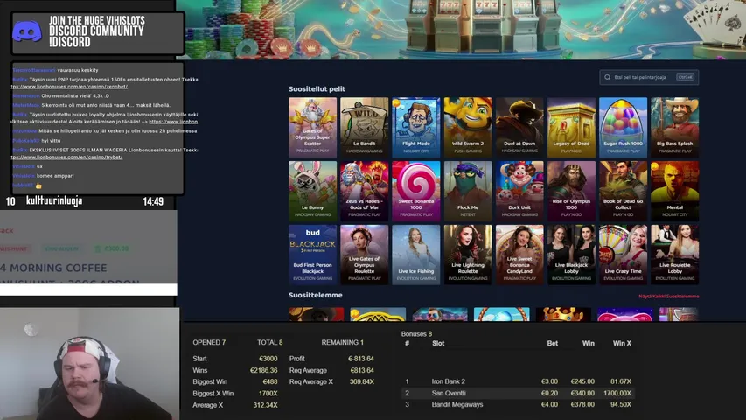
Task: Click the Slot column header
Action: 437,343
